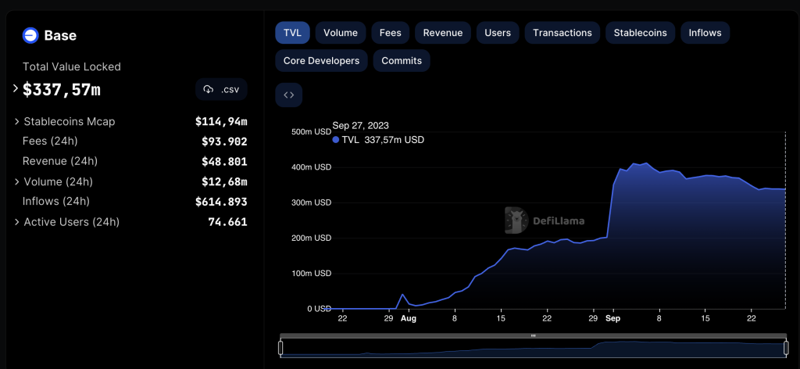Click the $12,68m volume value
800x369 pixels.
[x=224, y=181]
